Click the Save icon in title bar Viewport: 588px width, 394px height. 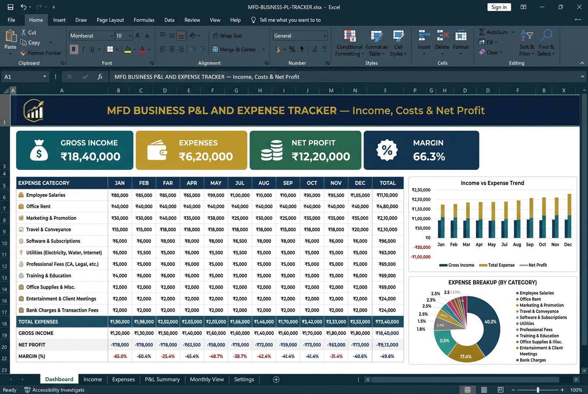10,7
